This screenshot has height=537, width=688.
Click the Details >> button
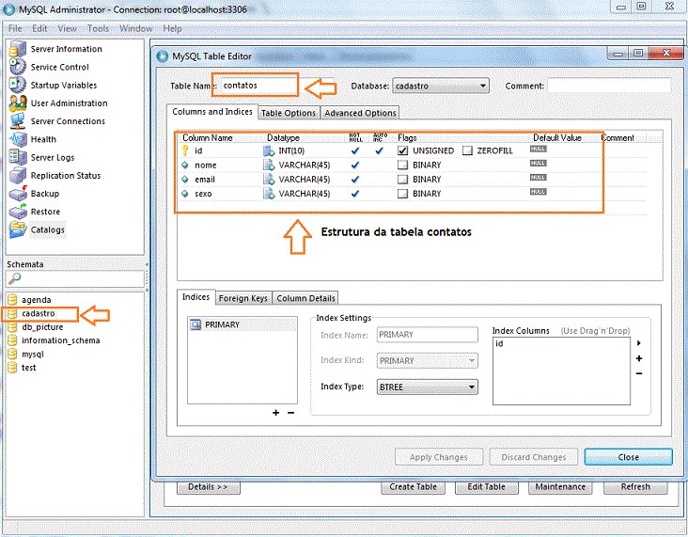[x=209, y=487]
